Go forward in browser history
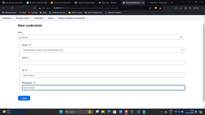The image size is (205, 115). pyautogui.click(x=8, y=8)
